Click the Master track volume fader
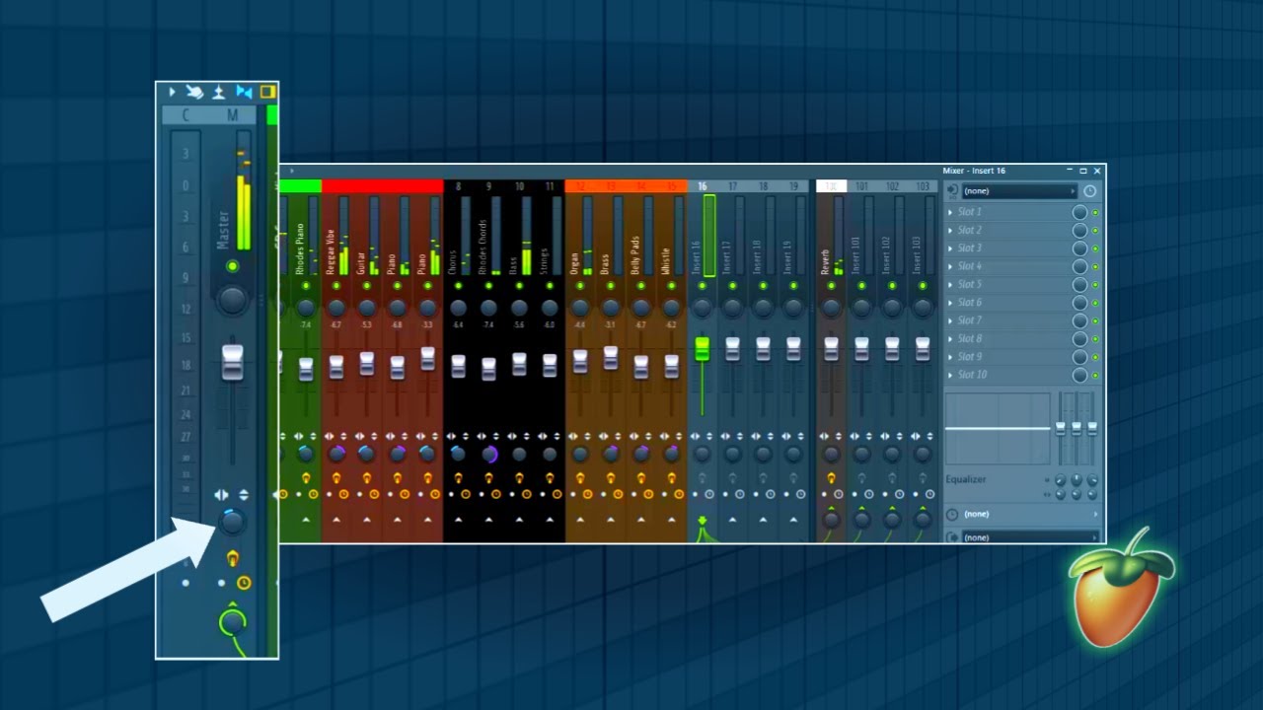This screenshot has width=1263, height=710. (232, 362)
